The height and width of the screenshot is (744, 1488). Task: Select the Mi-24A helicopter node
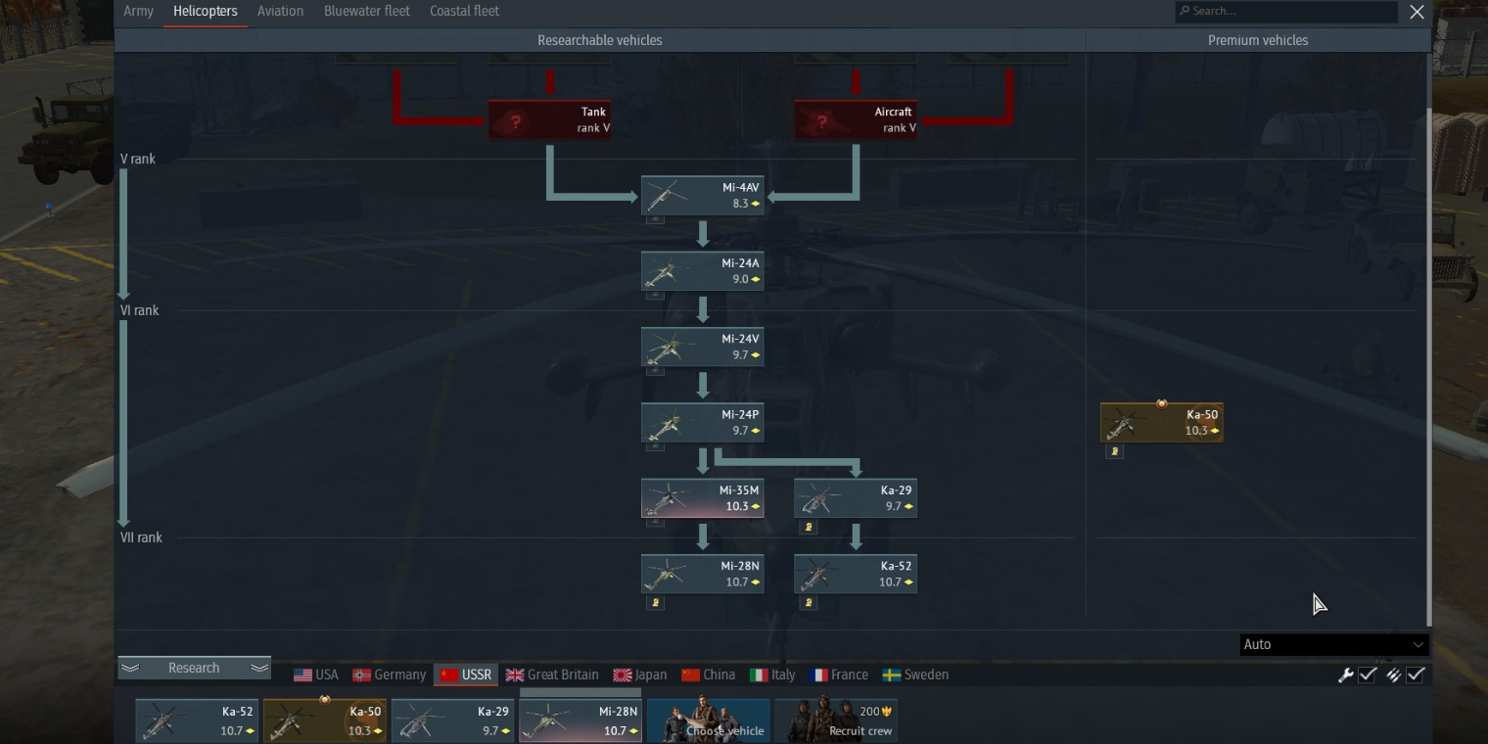702,271
